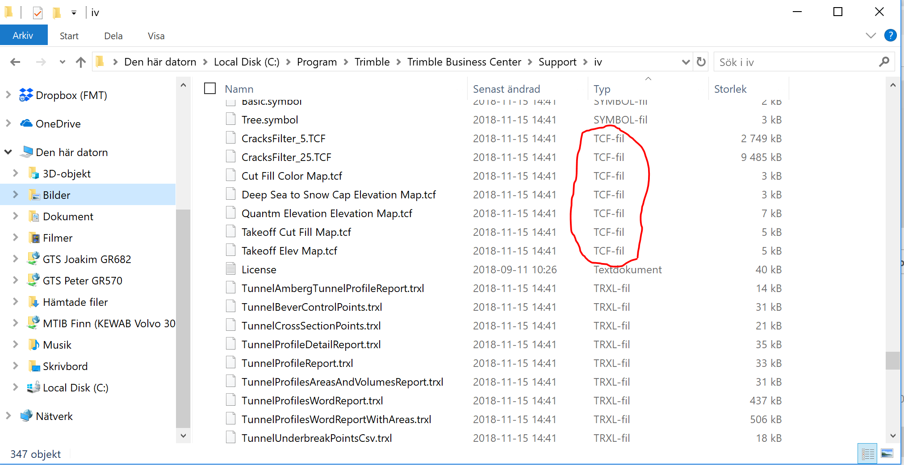
Task: Click the file list vertical scrollbar thumb
Action: (892, 361)
